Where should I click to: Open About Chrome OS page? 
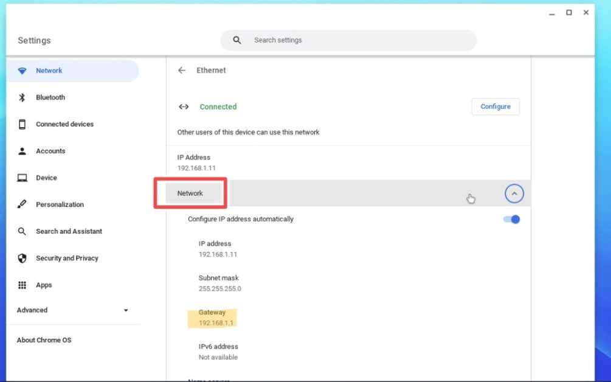click(x=44, y=340)
